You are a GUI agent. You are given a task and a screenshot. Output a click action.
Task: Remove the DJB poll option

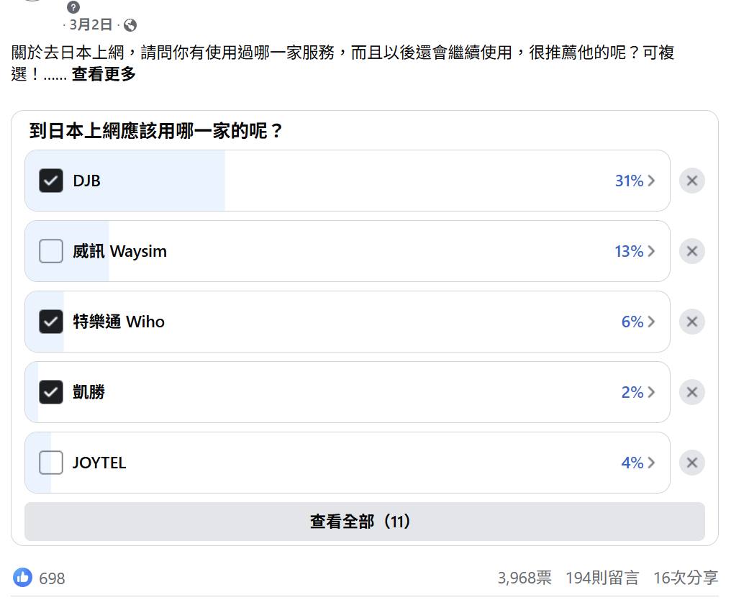point(691,181)
